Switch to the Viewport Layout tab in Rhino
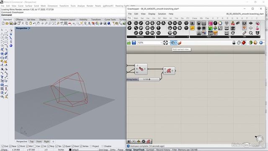268x151 pixels. coord(68,20)
